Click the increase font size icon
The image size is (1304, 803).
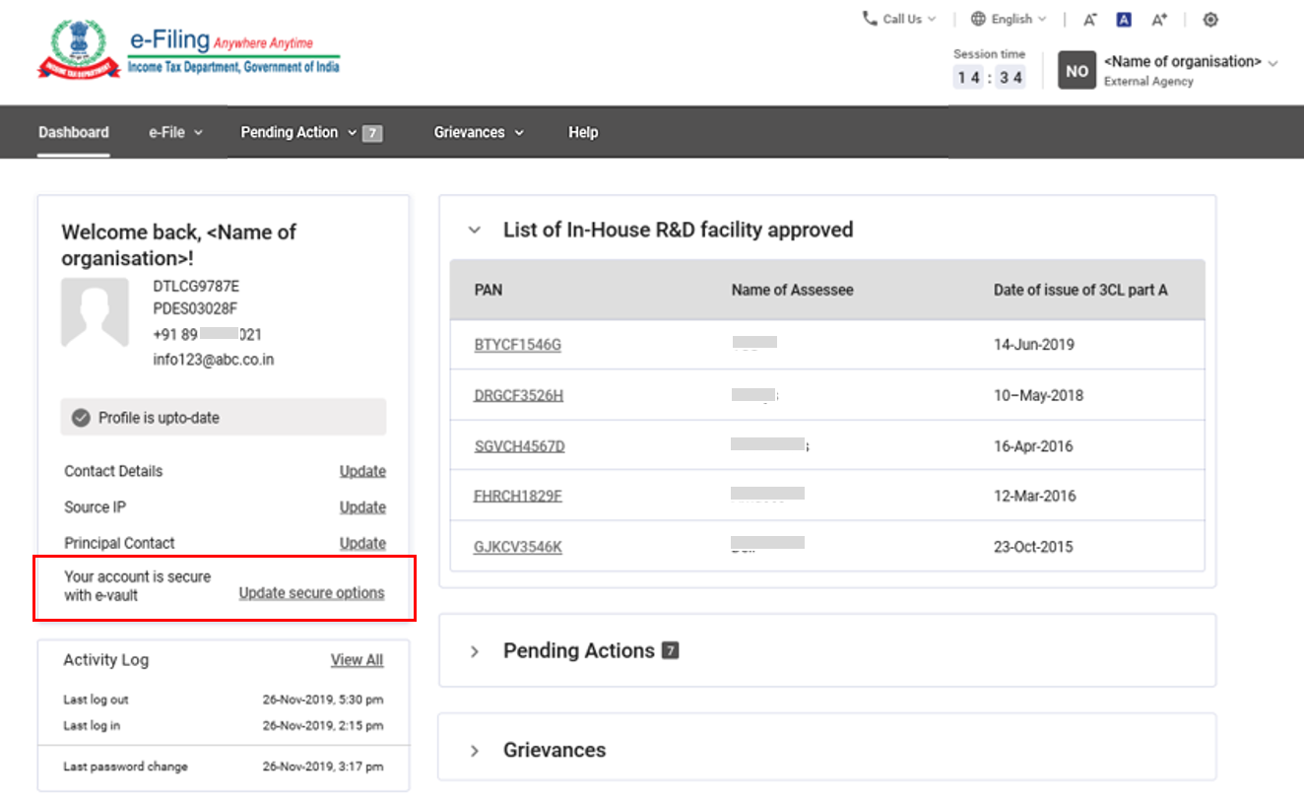tap(1159, 20)
